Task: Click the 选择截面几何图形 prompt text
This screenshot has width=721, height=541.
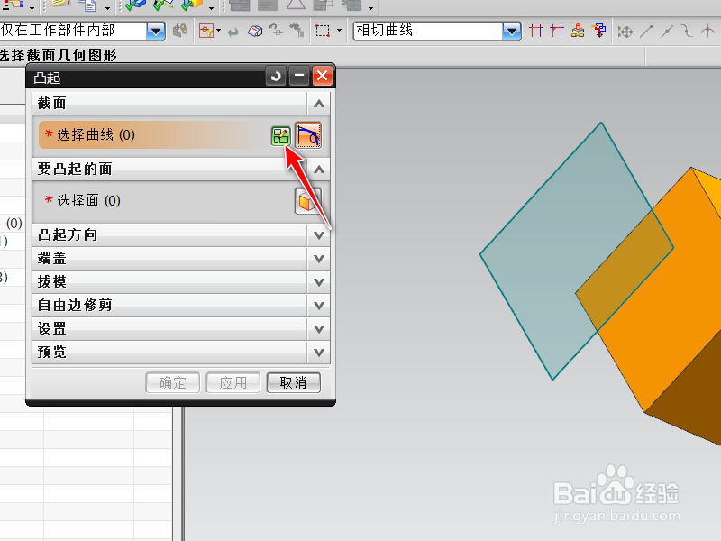Action: click(58, 56)
